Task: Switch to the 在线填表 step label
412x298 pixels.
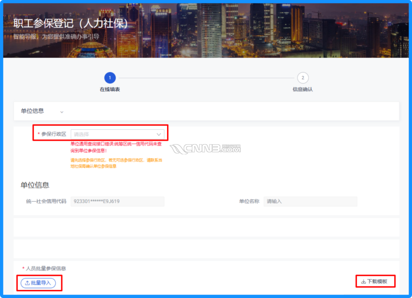Action: click(110, 89)
